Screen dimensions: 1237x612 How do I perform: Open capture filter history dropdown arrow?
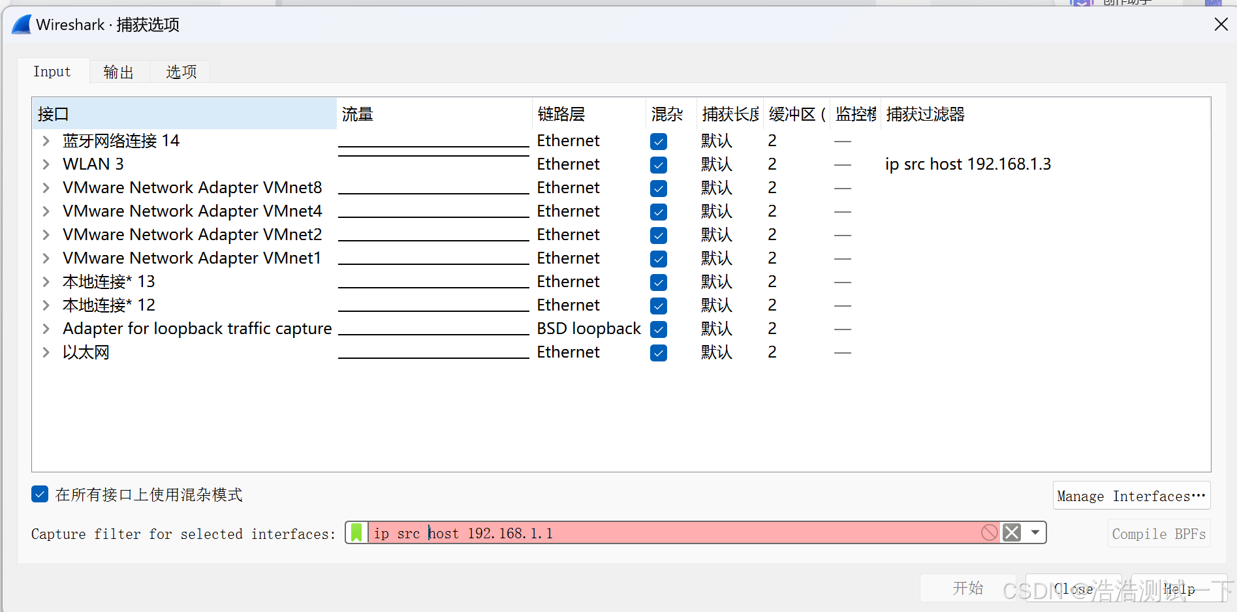[x=1035, y=532]
